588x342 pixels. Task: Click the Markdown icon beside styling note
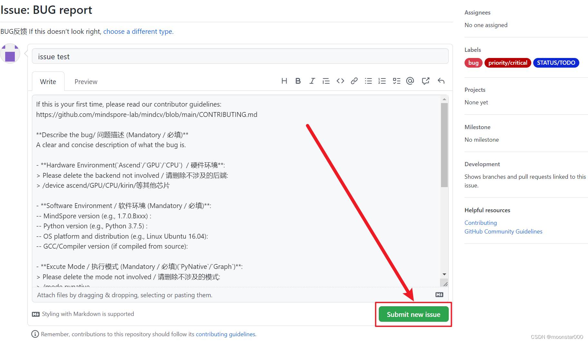coord(36,314)
